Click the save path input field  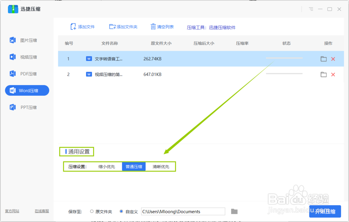pyautogui.click(x=183, y=212)
